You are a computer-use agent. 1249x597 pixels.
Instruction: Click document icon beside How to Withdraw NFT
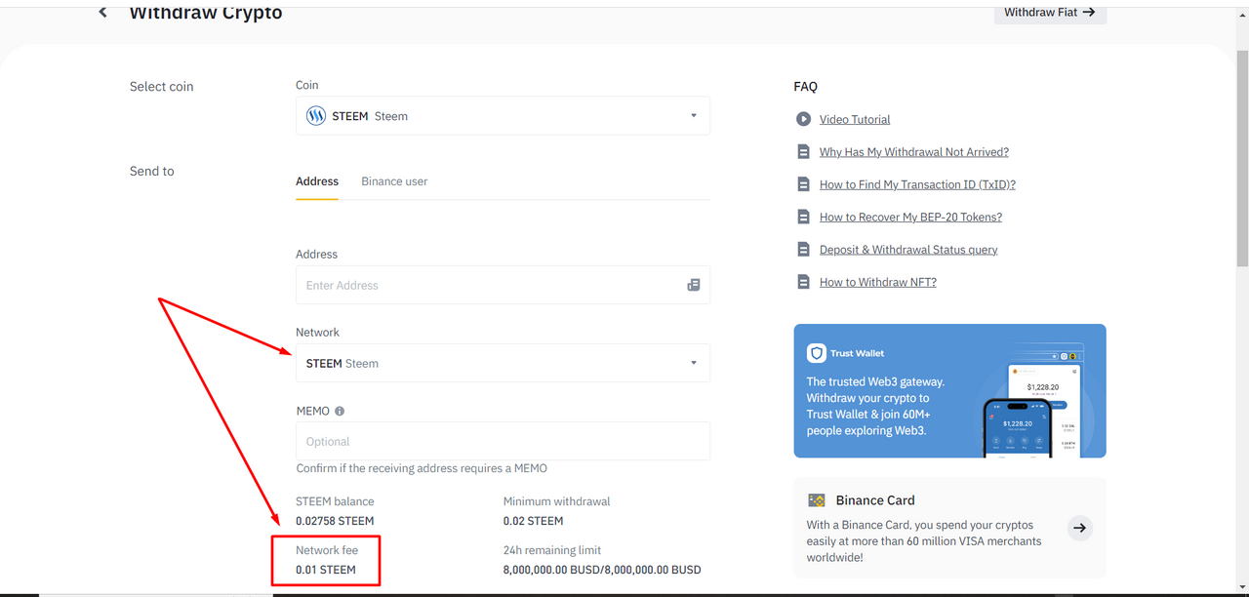pyautogui.click(x=803, y=282)
